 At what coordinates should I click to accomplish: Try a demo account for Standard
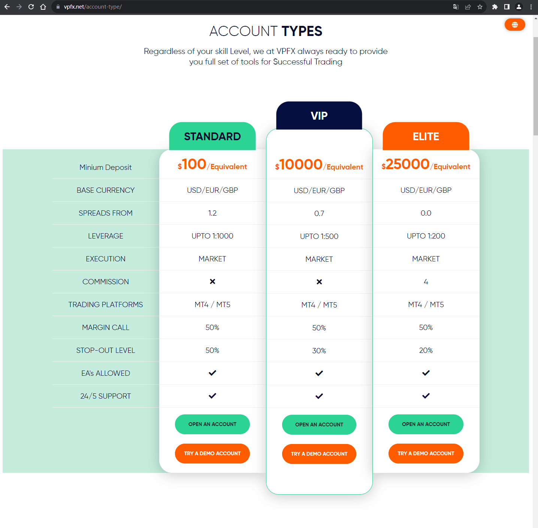212,453
